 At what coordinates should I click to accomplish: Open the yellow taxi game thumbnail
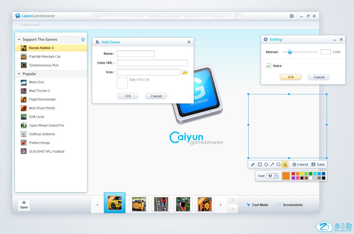tap(139, 204)
